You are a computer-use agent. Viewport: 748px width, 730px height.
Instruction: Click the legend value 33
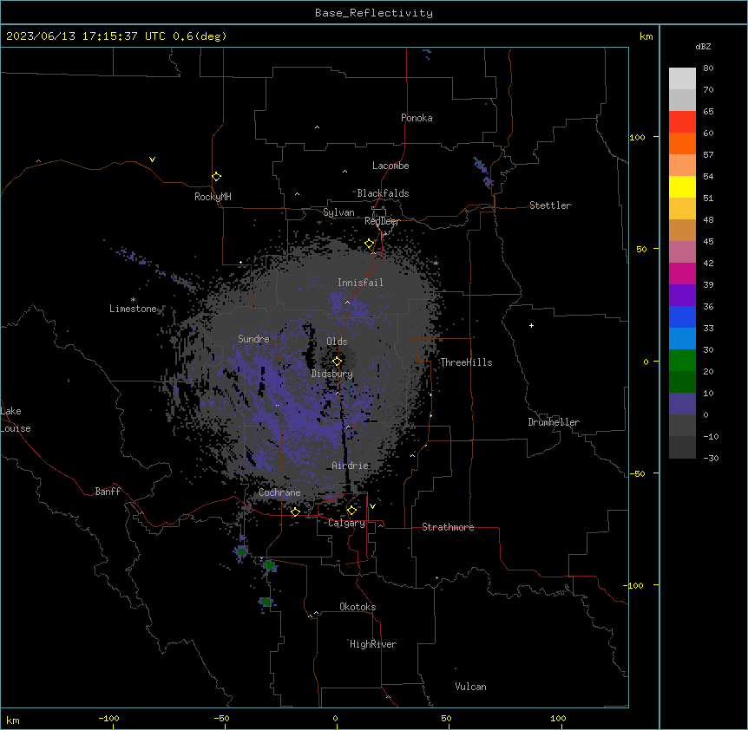[x=708, y=329]
